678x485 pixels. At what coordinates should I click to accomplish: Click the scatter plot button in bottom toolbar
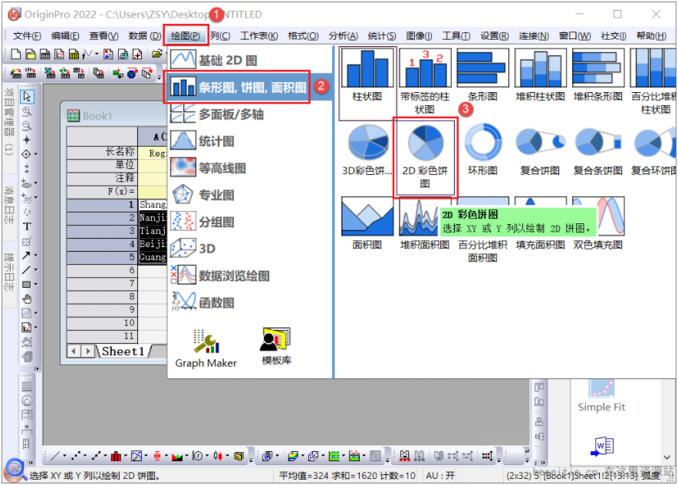click(76, 456)
